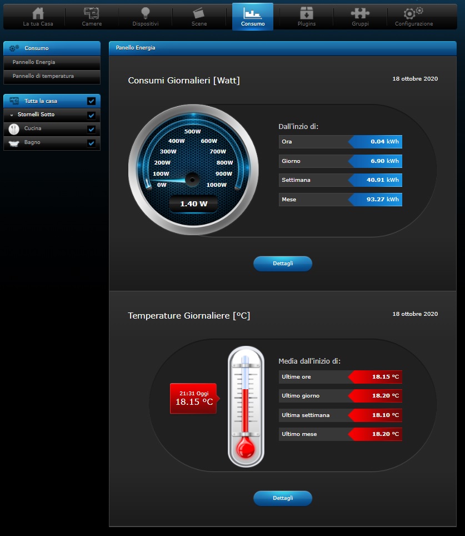465x536 pixels.
Task: Click the Consumo sidebar header label
Action: (37, 48)
